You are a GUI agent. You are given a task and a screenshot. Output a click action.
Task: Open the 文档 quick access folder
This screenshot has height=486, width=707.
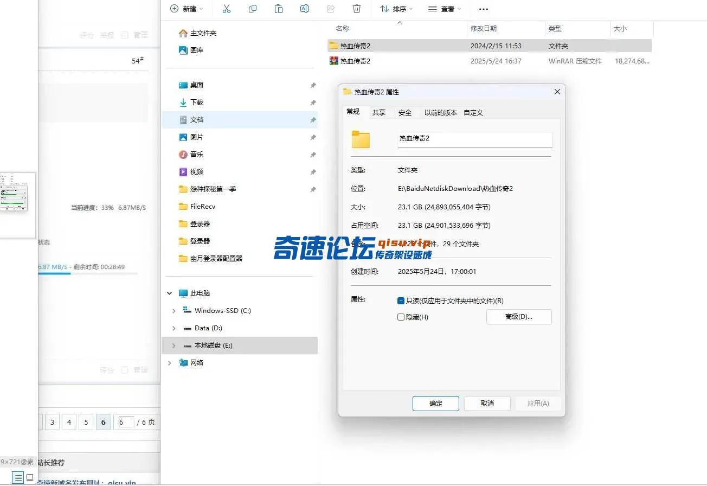tap(240, 120)
